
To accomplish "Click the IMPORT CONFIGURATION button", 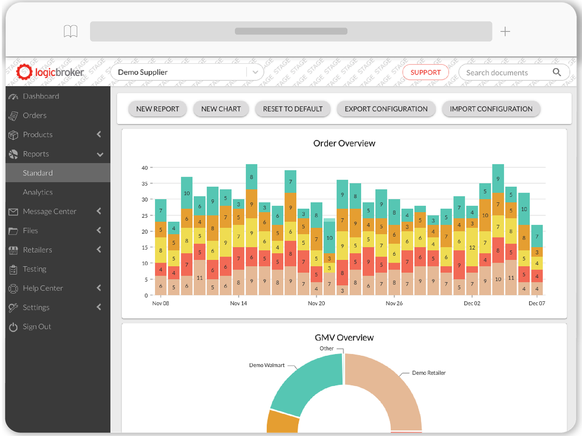I will coord(491,109).
